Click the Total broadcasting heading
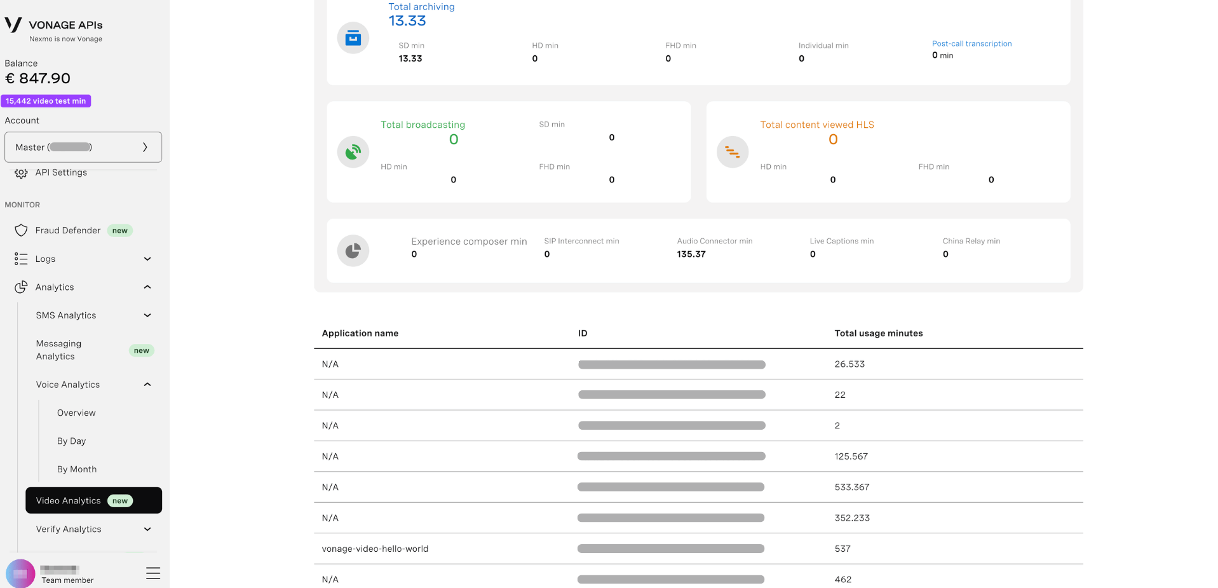The width and height of the screenshot is (1218, 588). [x=423, y=125]
